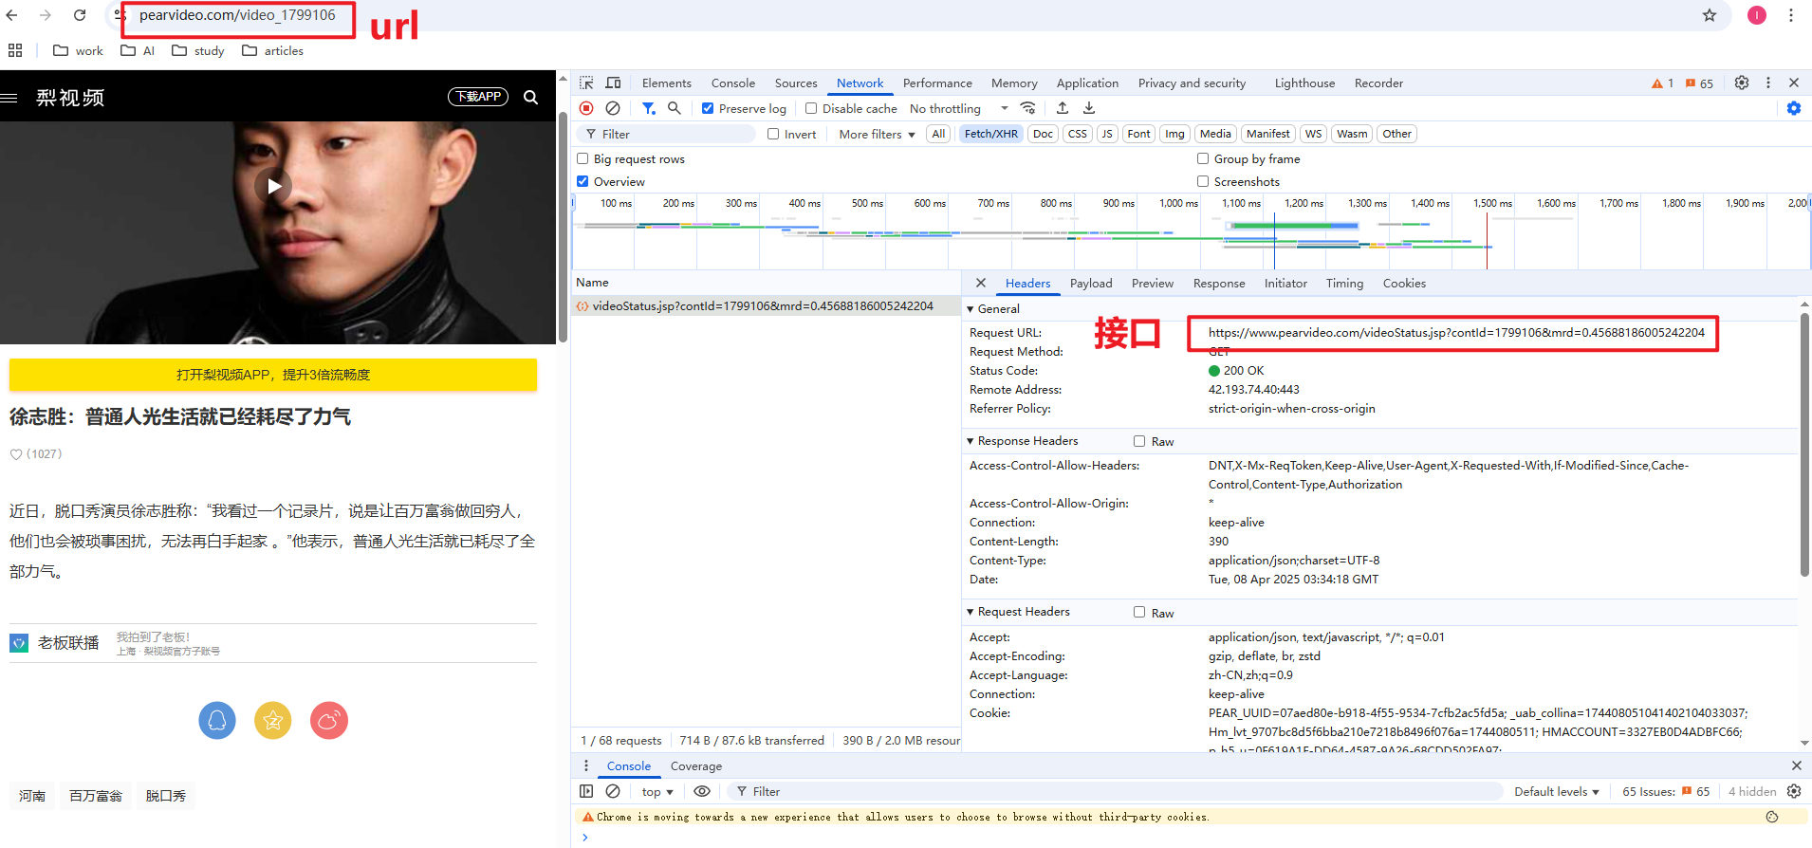Reload the browser page

click(x=80, y=15)
